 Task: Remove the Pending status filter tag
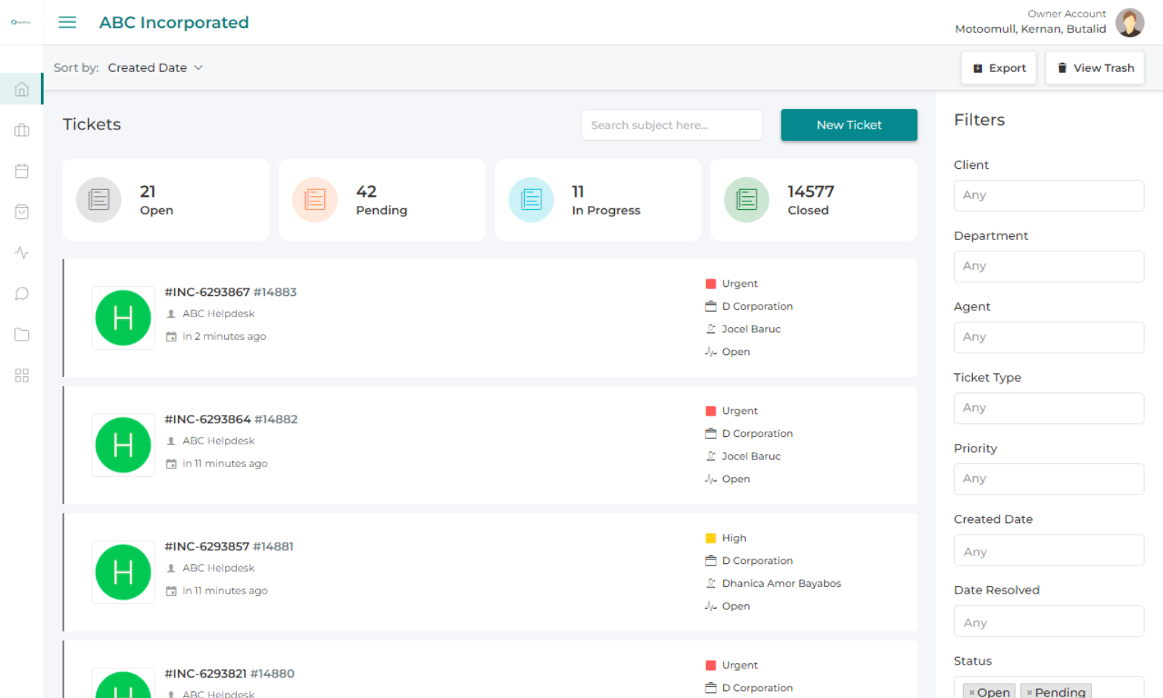(x=1029, y=693)
